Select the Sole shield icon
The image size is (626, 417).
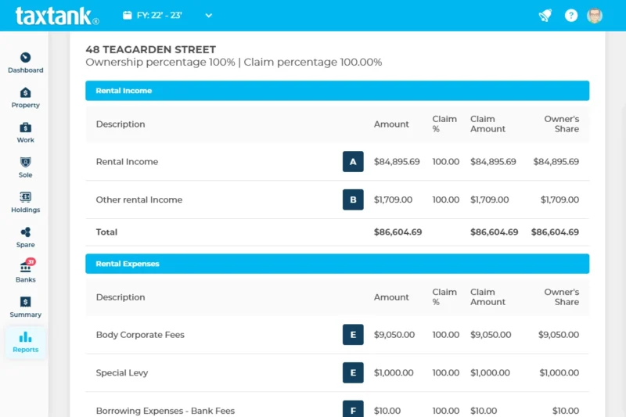(x=26, y=162)
